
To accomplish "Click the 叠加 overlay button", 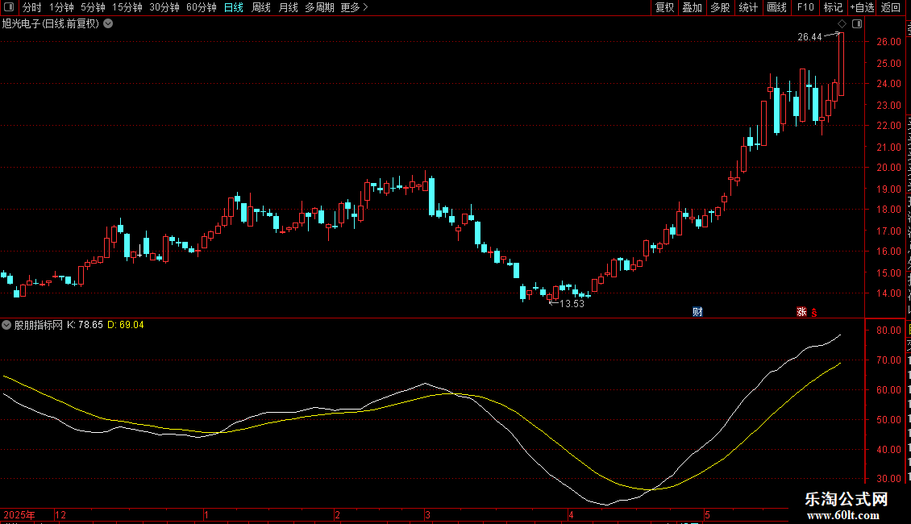I will (693, 7).
